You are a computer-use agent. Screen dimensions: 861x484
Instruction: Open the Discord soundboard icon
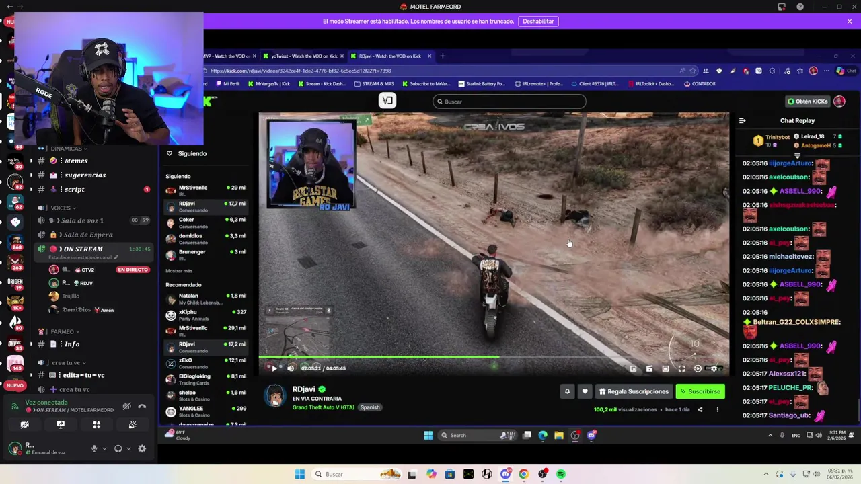(x=133, y=425)
